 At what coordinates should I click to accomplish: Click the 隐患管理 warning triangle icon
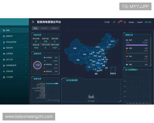tap(4, 48)
